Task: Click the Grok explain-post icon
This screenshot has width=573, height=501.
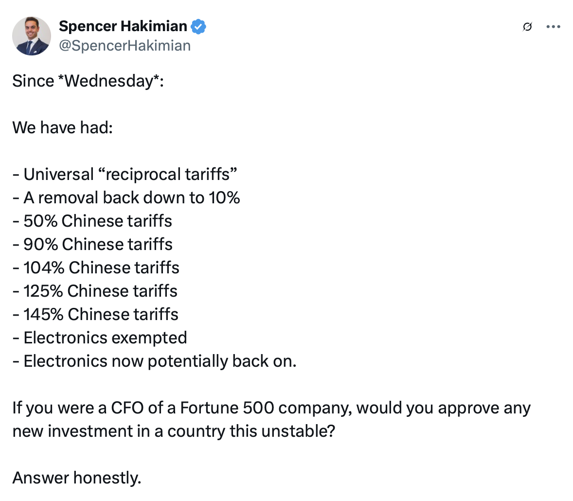Action: coord(527,27)
